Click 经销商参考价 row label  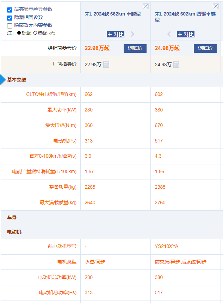click(62, 48)
